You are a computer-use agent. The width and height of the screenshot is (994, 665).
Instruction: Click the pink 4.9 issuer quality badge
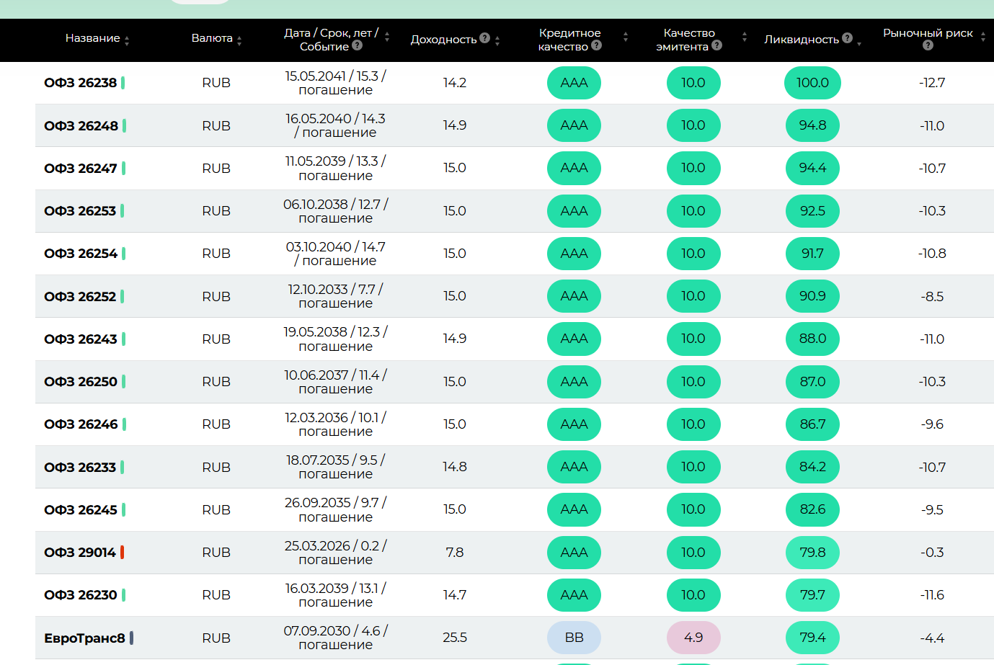693,638
